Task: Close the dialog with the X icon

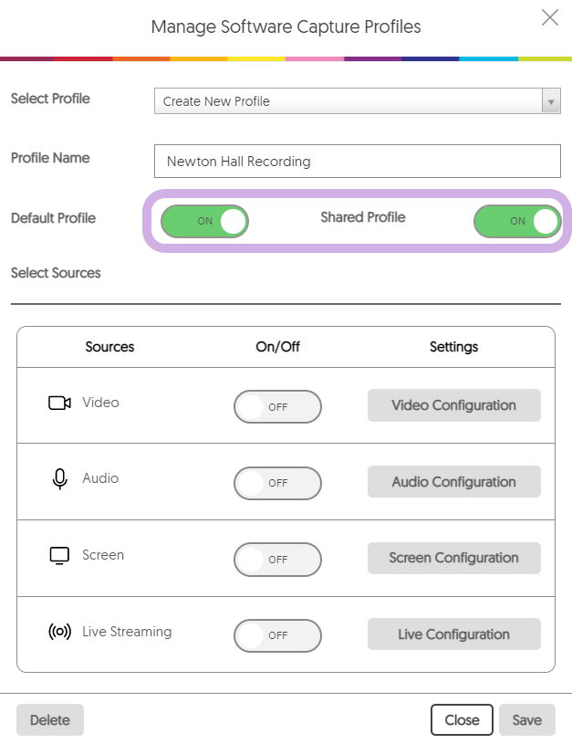Action: [x=550, y=17]
